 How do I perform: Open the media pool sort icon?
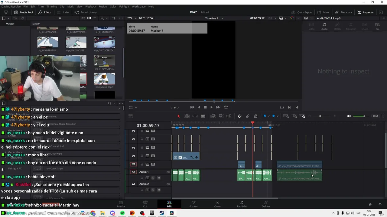pos(113,18)
